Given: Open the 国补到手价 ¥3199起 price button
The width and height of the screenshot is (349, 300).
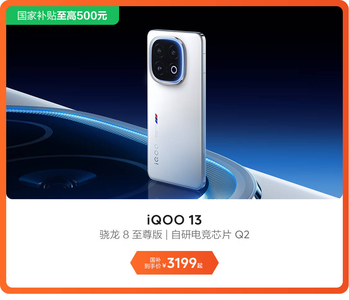Looking at the screenshot, I should click(174, 262).
